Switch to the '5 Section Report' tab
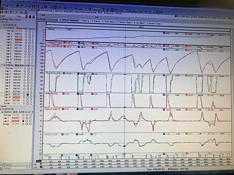 (x=125, y=22)
